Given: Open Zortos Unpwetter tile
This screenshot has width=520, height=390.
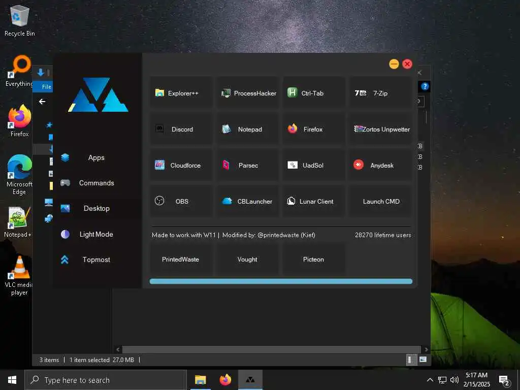Looking at the screenshot, I should click(381, 129).
